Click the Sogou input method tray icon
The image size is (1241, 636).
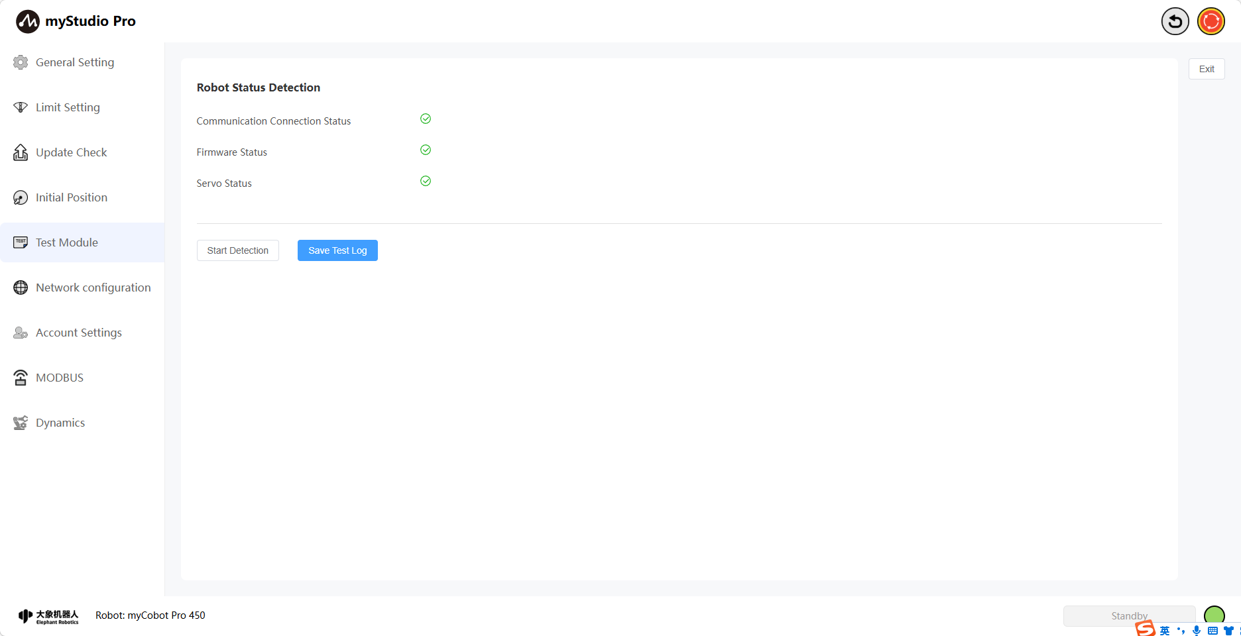pos(1146,629)
